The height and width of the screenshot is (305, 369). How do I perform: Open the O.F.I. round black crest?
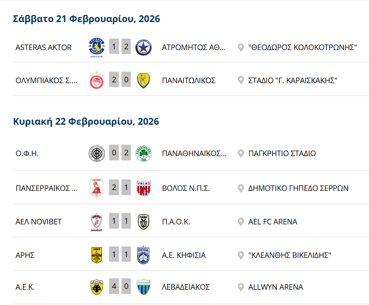[96, 154]
